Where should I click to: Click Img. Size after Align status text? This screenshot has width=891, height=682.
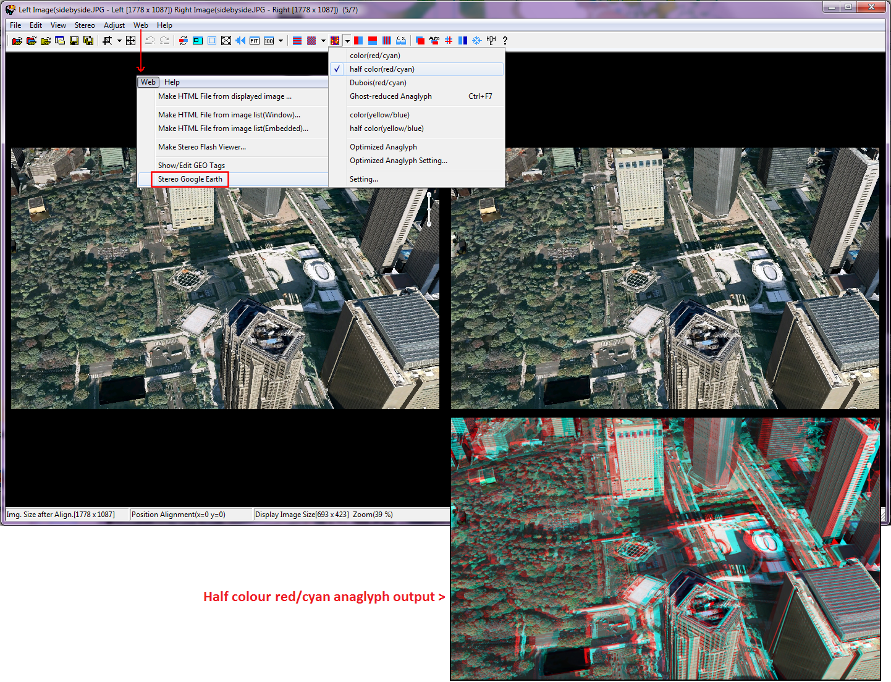61,515
